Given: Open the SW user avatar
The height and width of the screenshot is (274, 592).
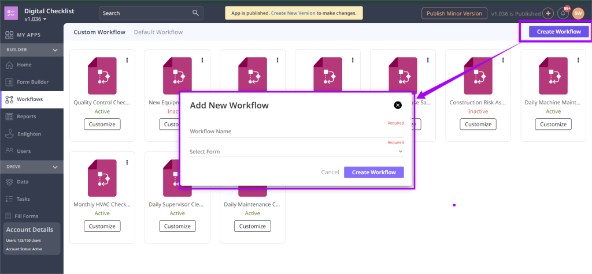Looking at the screenshot, I should 578,13.
